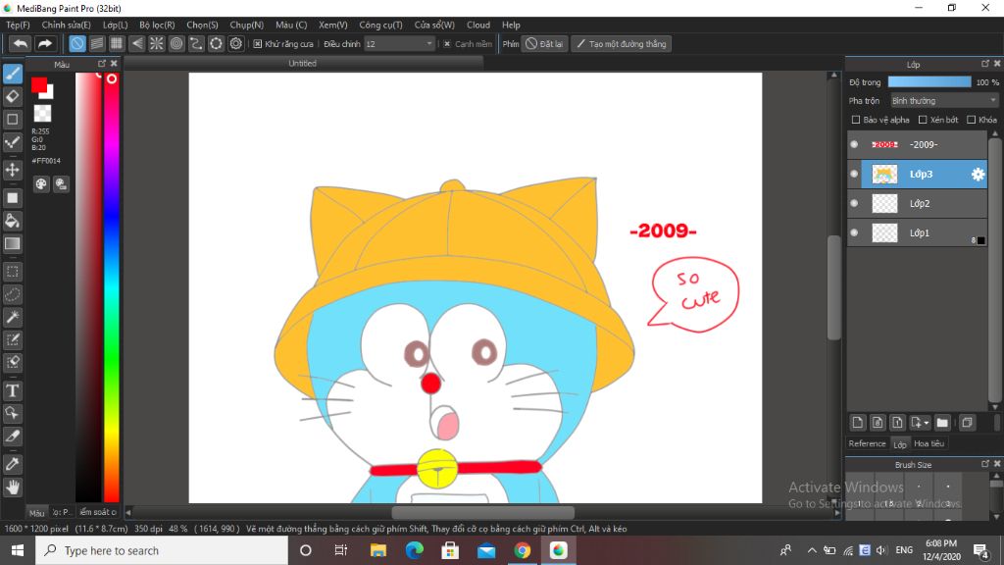Select the Eyedropper tool
1004x565 pixels.
(13, 464)
